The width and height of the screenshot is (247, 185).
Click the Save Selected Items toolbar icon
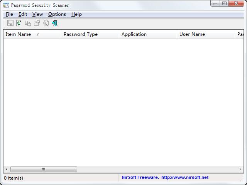(10, 23)
